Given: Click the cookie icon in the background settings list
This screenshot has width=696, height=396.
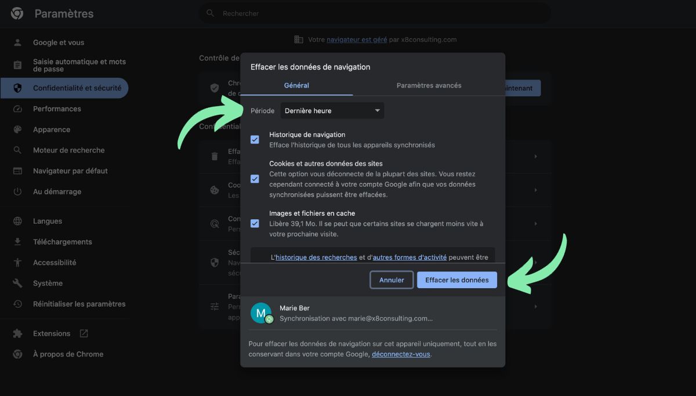Looking at the screenshot, I should click(x=215, y=190).
